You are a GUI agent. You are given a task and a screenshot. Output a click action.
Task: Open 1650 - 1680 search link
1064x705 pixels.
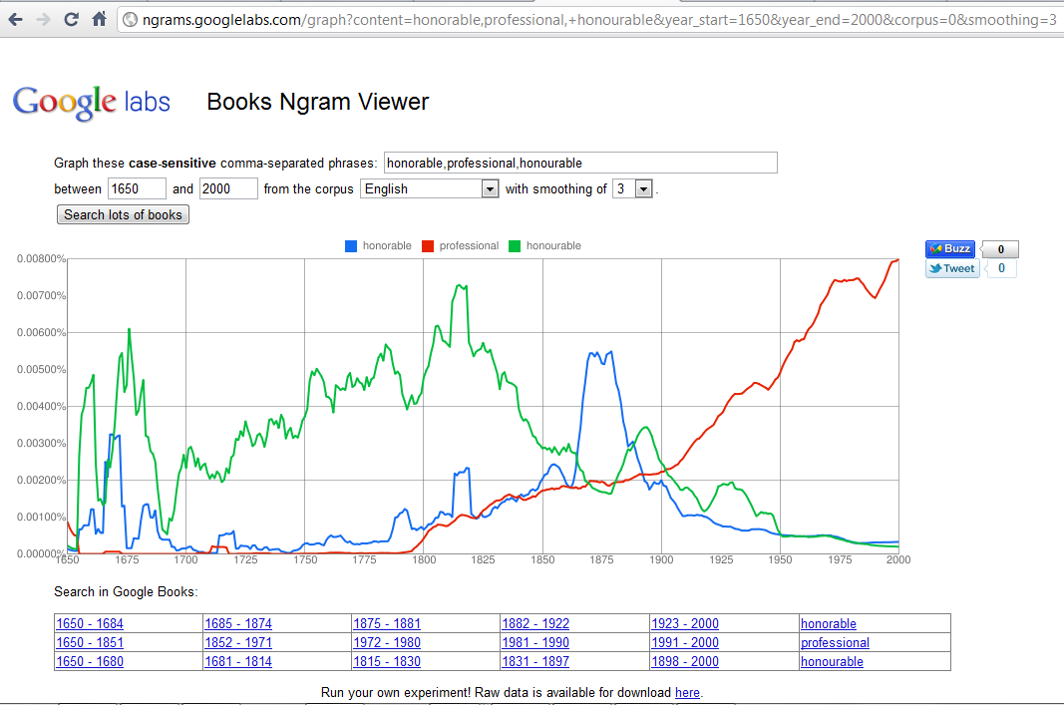[x=90, y=661]
